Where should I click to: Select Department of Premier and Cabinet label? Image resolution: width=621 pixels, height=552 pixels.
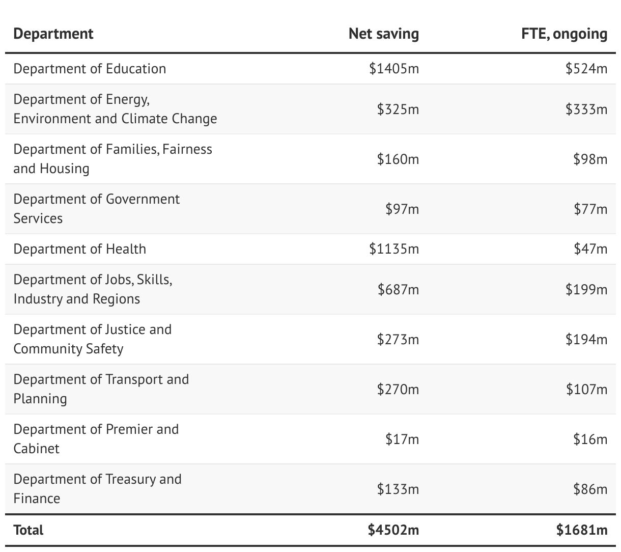96,439
